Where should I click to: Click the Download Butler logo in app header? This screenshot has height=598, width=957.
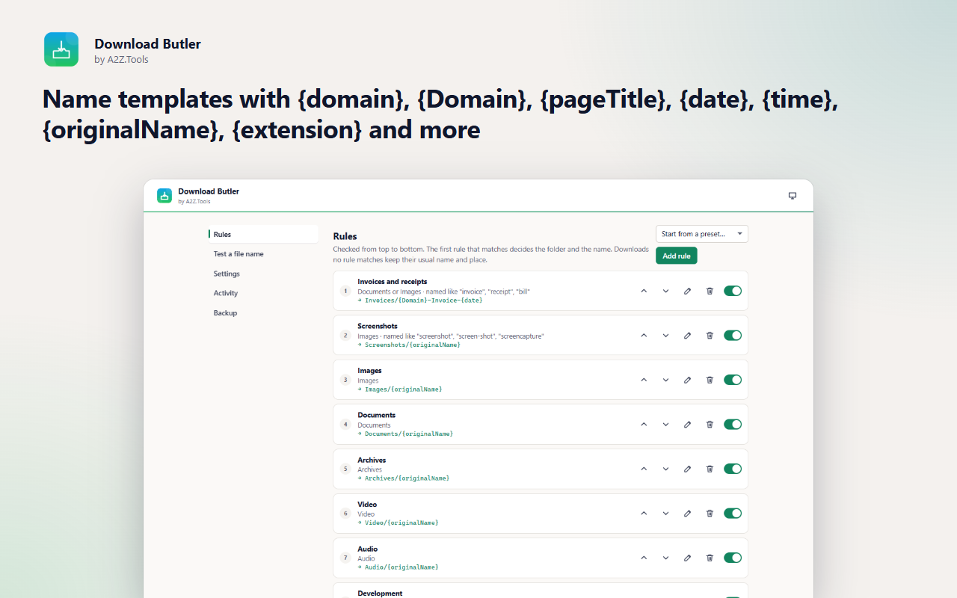point(164,196)
